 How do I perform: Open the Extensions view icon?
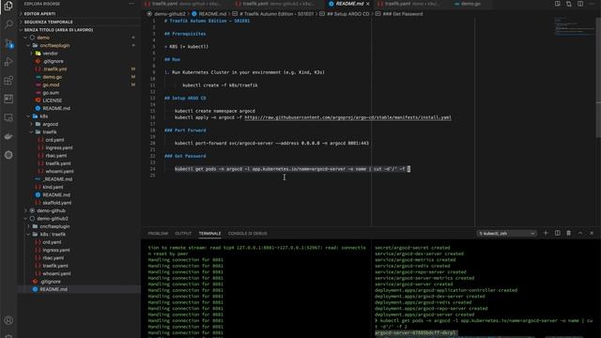pyautogui.click(x=8, y=80)
